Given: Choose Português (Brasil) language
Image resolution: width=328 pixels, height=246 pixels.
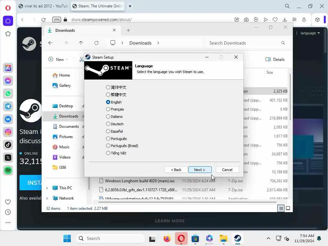Looking at the screenshot, I should pos(122,146).
